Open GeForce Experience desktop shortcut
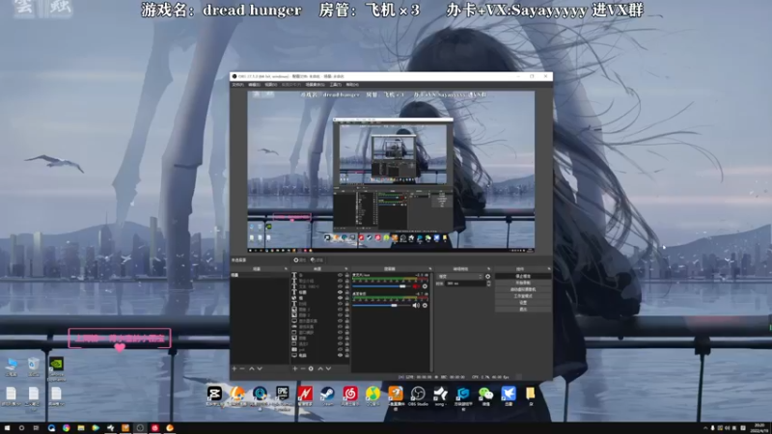This screenshot has height=434, width=772. (57, 368)
